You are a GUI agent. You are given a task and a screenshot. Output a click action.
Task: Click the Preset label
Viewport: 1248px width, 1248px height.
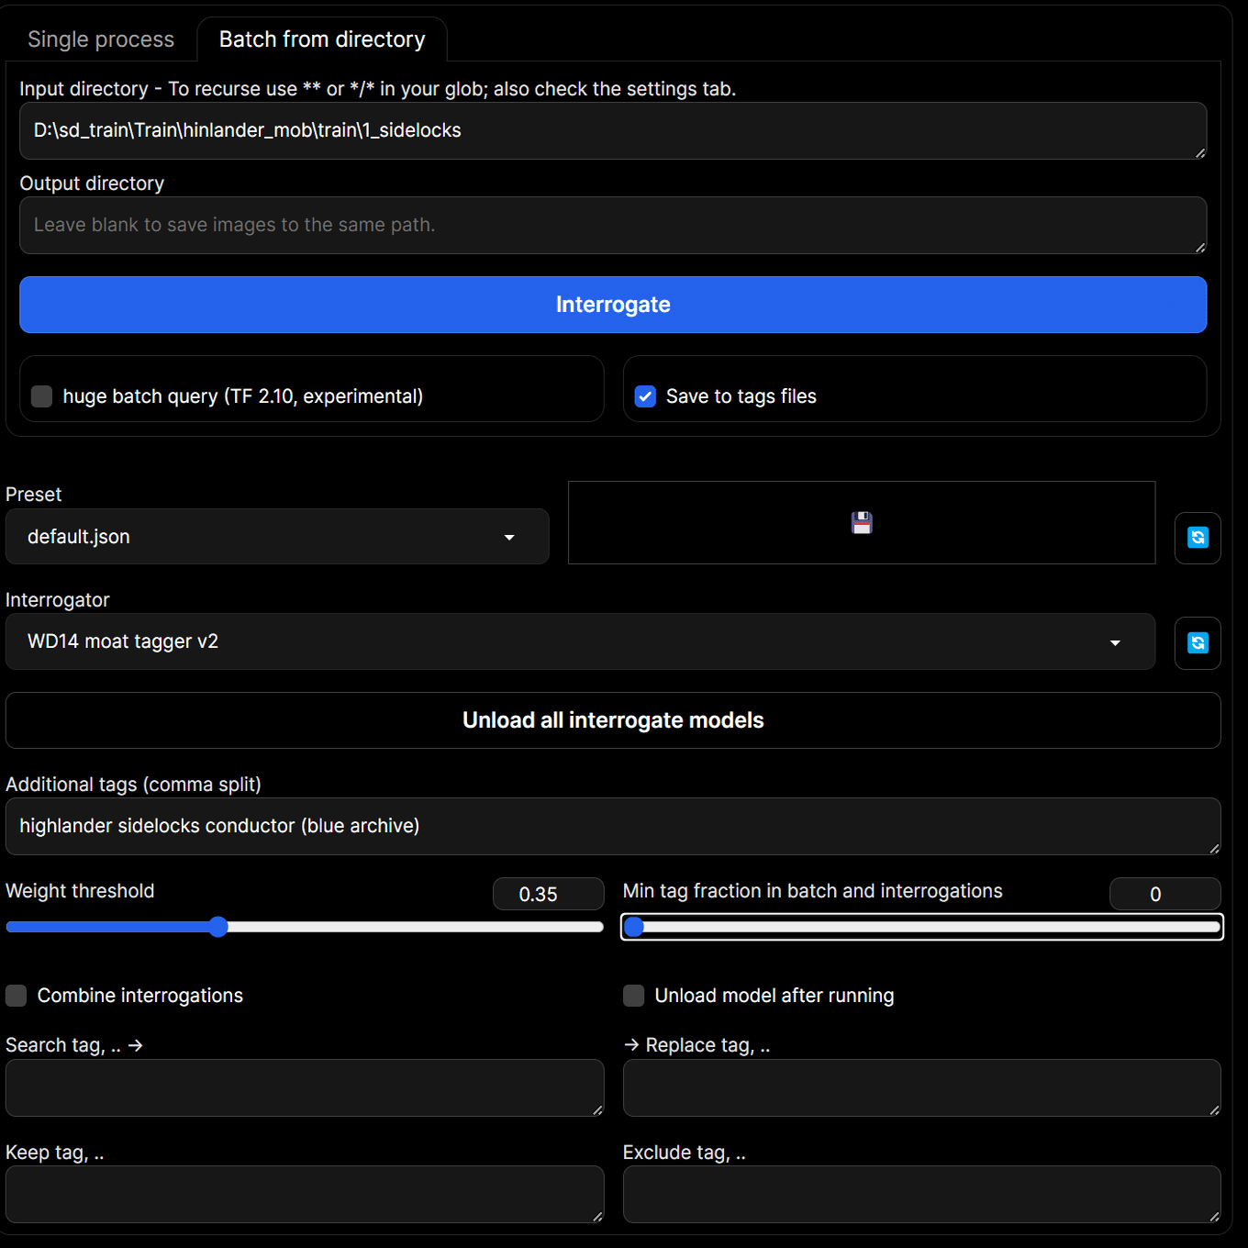34,495
